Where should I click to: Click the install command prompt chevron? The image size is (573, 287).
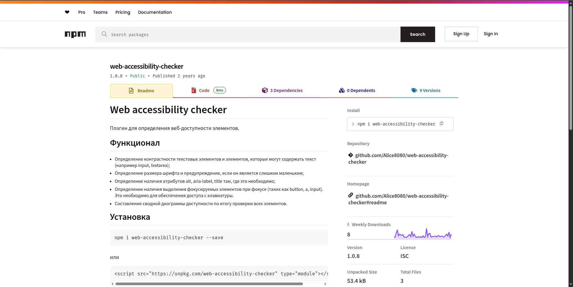point(353,124)
